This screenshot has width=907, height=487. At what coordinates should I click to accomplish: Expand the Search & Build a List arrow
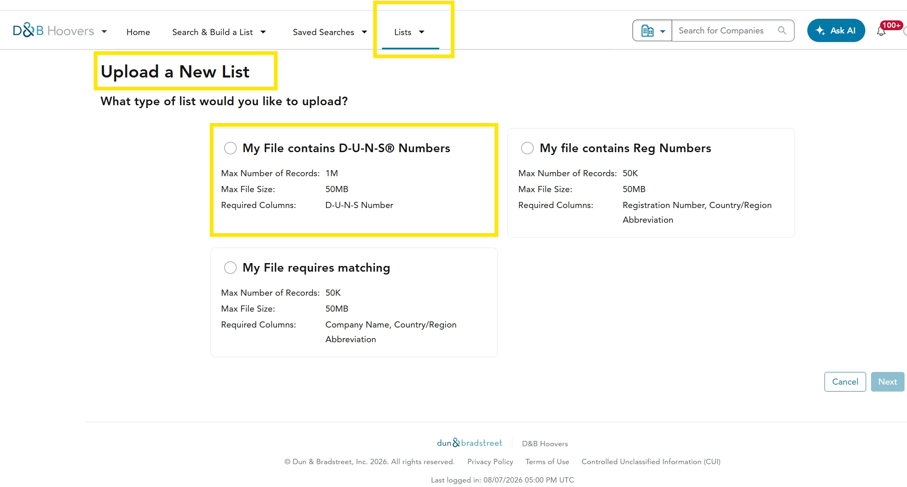(x=263, y=32)
